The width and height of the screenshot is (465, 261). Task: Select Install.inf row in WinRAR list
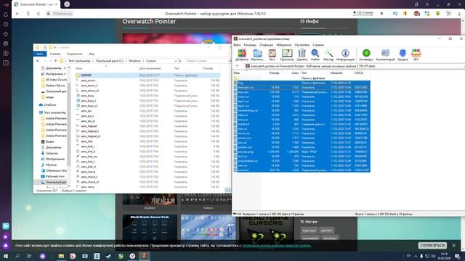302,124
